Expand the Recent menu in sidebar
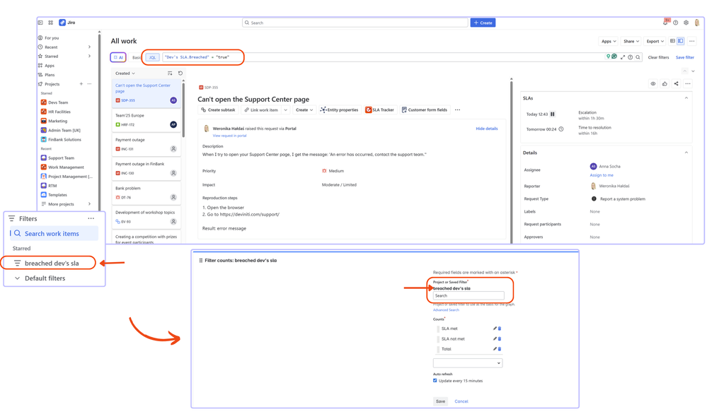The height and width of the screenshot is (414, 707). click(x=89, y=47)
